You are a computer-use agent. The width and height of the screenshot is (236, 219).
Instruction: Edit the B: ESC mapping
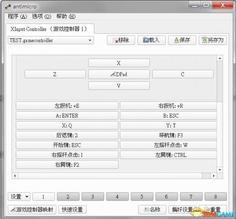pyautogui.click(x=169, y=116)
